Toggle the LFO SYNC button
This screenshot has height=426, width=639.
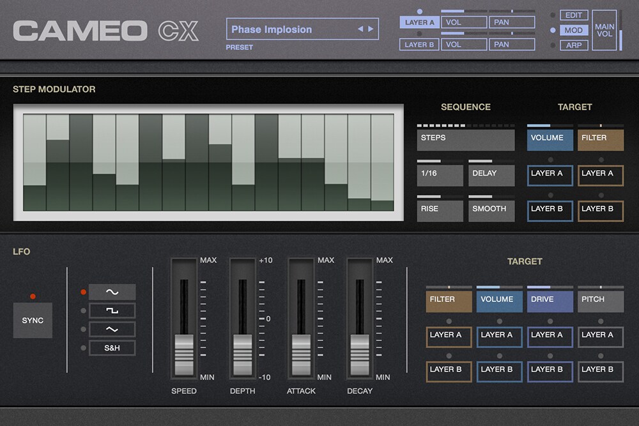pos(33,320)
